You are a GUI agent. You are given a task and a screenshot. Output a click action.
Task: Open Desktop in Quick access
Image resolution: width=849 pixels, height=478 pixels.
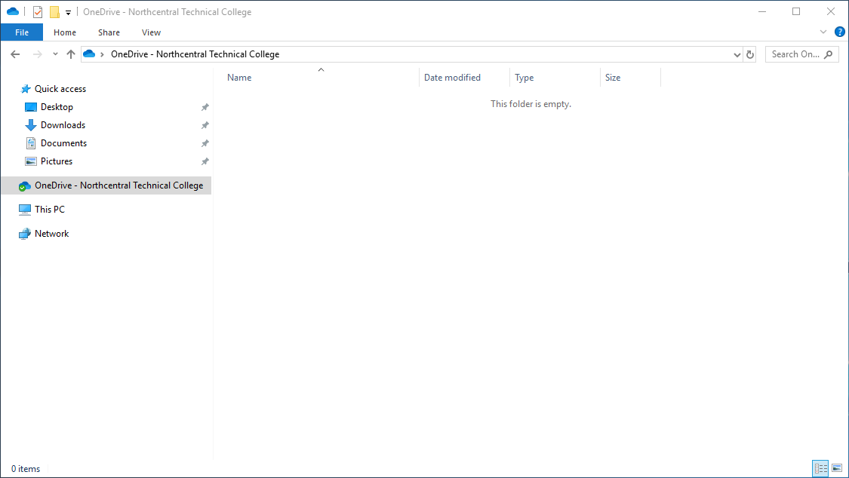click(x=57, y=107)
